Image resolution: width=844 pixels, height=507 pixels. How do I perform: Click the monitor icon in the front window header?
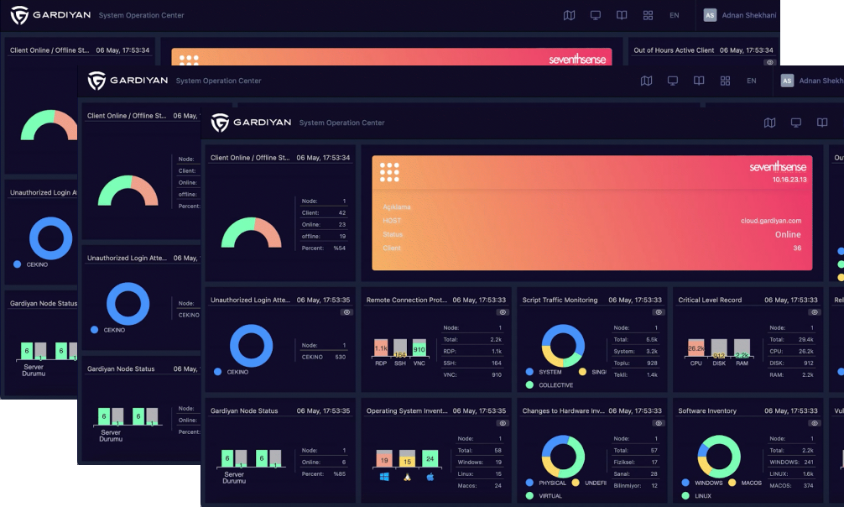[796, 123]
